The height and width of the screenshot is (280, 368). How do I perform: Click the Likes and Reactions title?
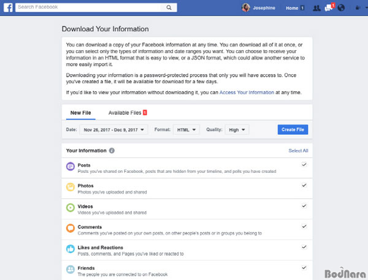point(100,248)
